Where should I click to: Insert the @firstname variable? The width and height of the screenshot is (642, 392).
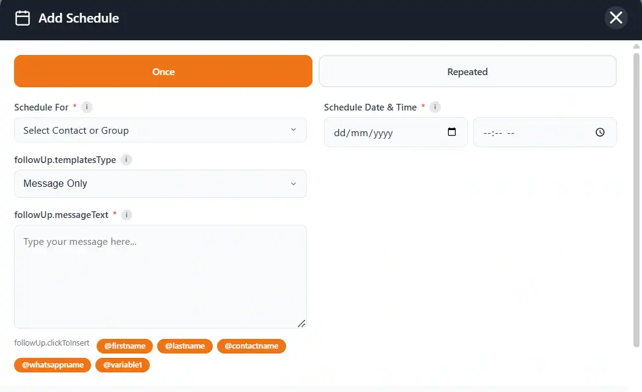pyautogui.click(x=125, y=346)
